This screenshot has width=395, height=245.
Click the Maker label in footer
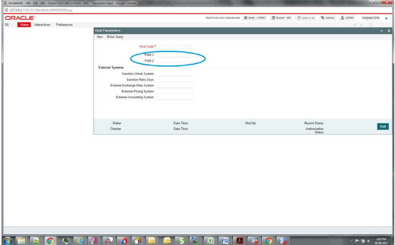coord(117,123)
